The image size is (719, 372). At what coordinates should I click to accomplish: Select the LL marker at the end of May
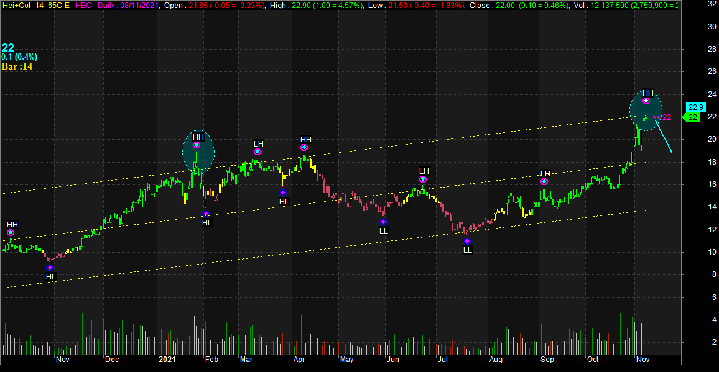click(x=383, y=222)
